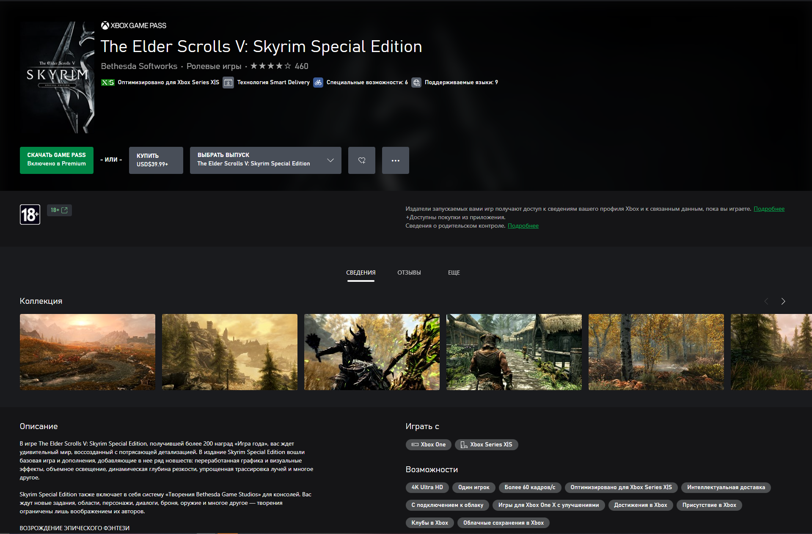
Task: Open the Подробнее link about parental controls
Action: [x=523, y=226]
